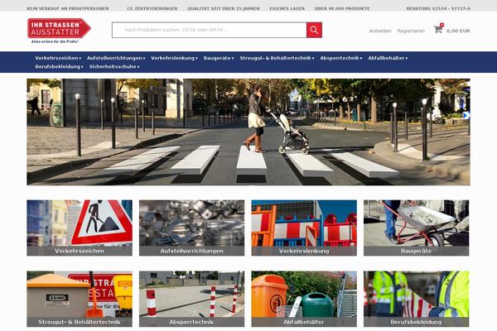Open the Baugeräte category tile
497x331 pixels.
(416, 228)
